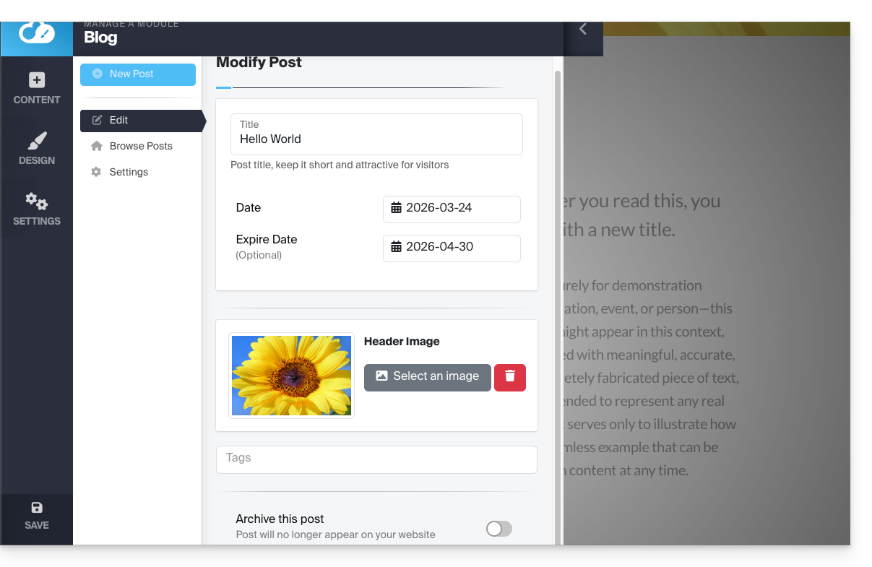Open the Expire Date picker showing 2026-04-30
Image resolution: width=872 pixels, height=567 pixels.
[x=452, y=248]
